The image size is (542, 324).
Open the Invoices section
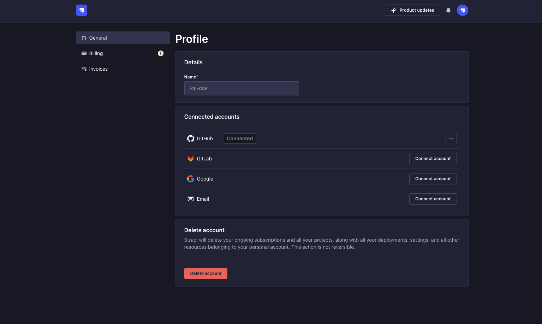tap(98, 69)
